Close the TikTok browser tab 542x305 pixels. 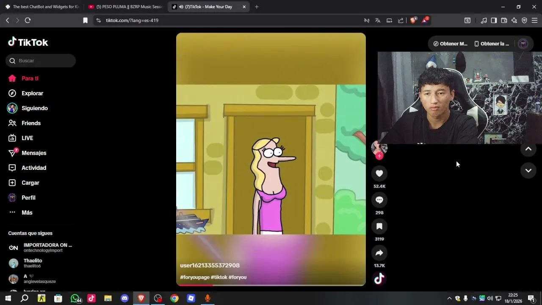click(244, 7)
